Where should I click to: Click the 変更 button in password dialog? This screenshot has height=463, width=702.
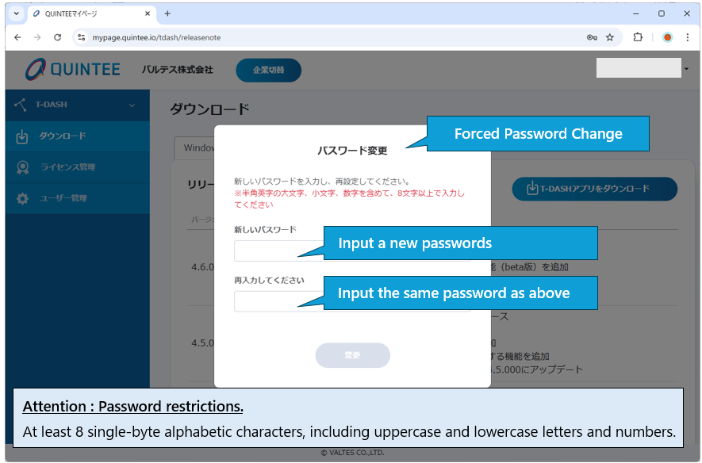pos(352,355)
